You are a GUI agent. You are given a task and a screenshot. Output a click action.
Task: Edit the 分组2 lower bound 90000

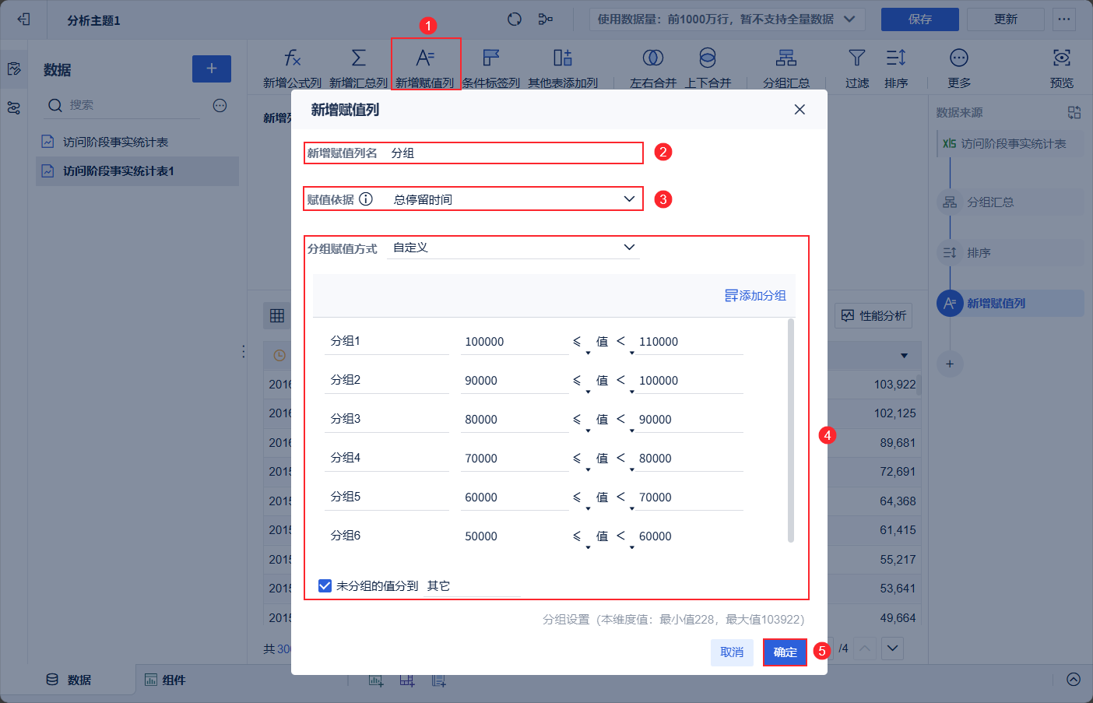515,381
